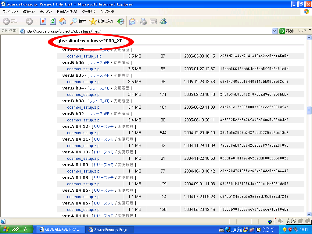Download cosmos_setup.zip for ver.A.04.12
The image size is (312, 234).
(x=83, y=133)
